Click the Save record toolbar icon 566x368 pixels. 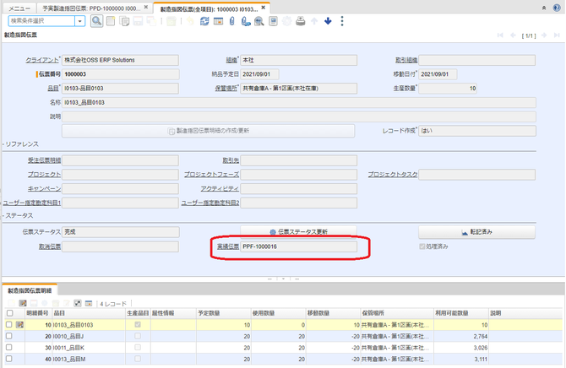(138, 21)
